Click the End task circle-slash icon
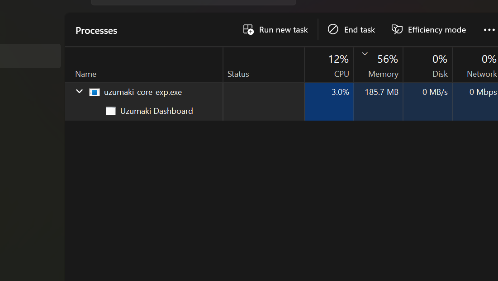Image resolution: width=498 pixels, height=281 pixels. pos(333,29)
